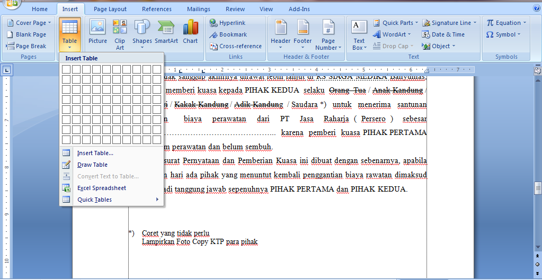
Task: Choose Insert Table... from the menu
Action: pyautogui.click(x=112, y=153)
